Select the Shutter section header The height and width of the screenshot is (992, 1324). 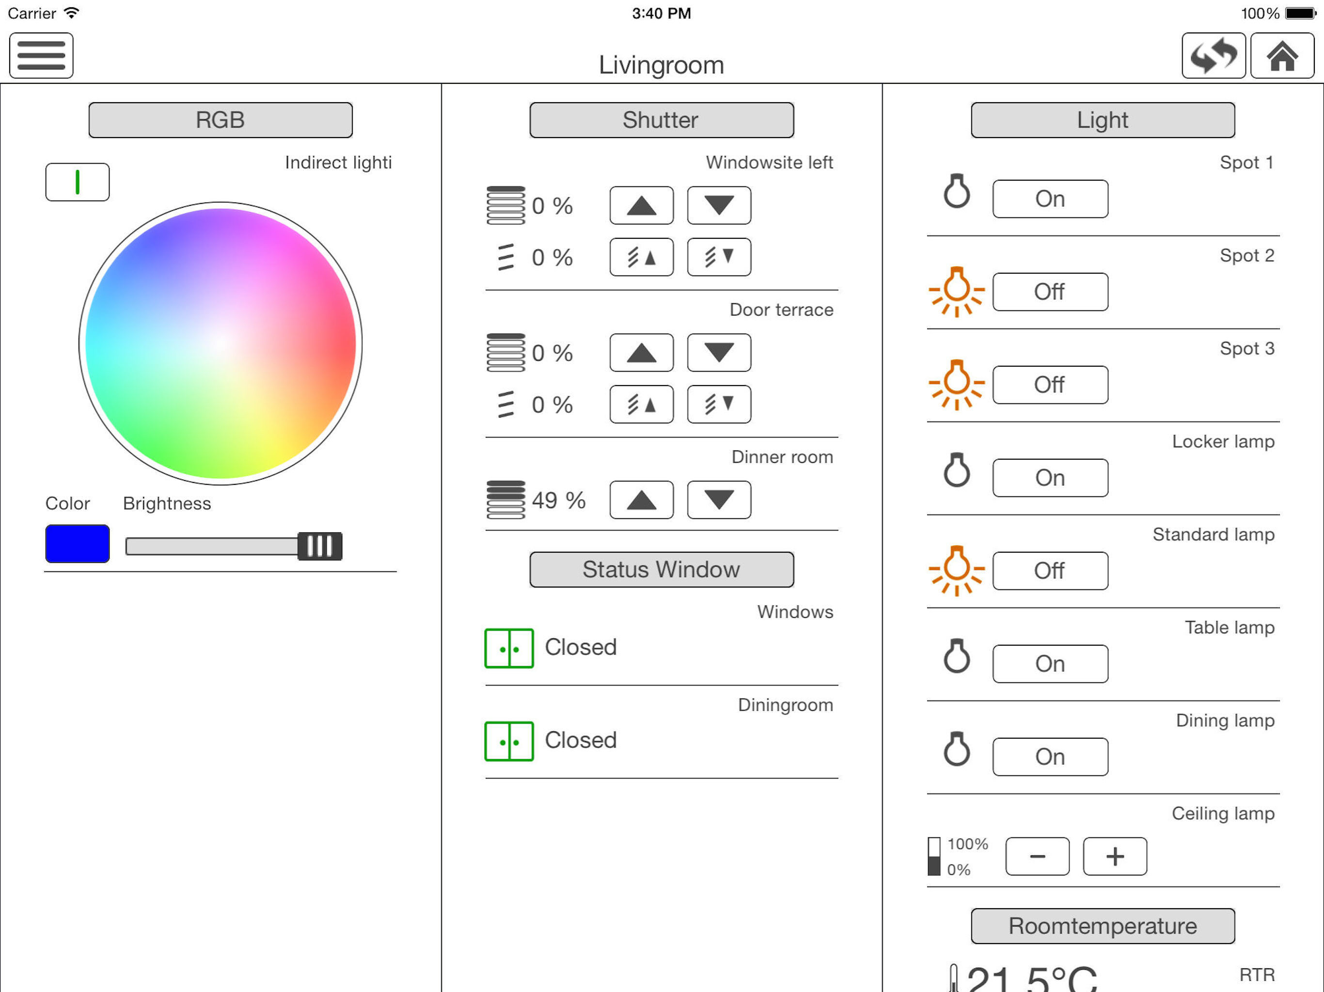[661, 120]
